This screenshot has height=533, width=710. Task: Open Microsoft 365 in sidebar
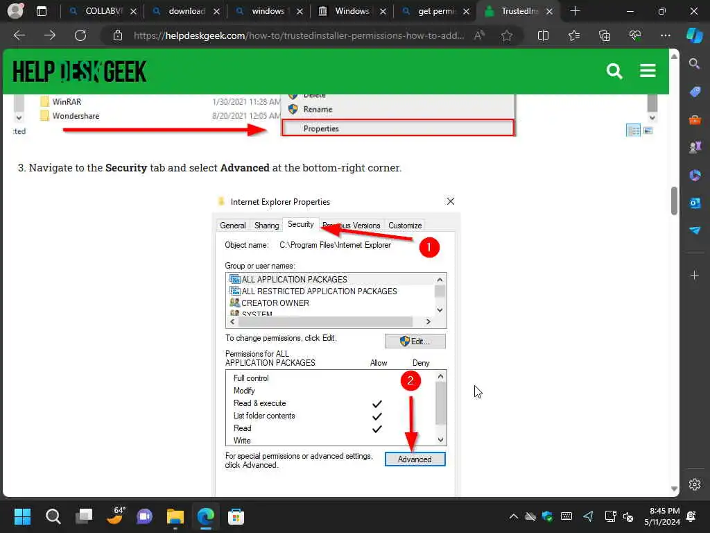[695, 176]
